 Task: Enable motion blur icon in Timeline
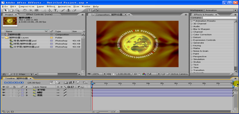pos(77,83)
